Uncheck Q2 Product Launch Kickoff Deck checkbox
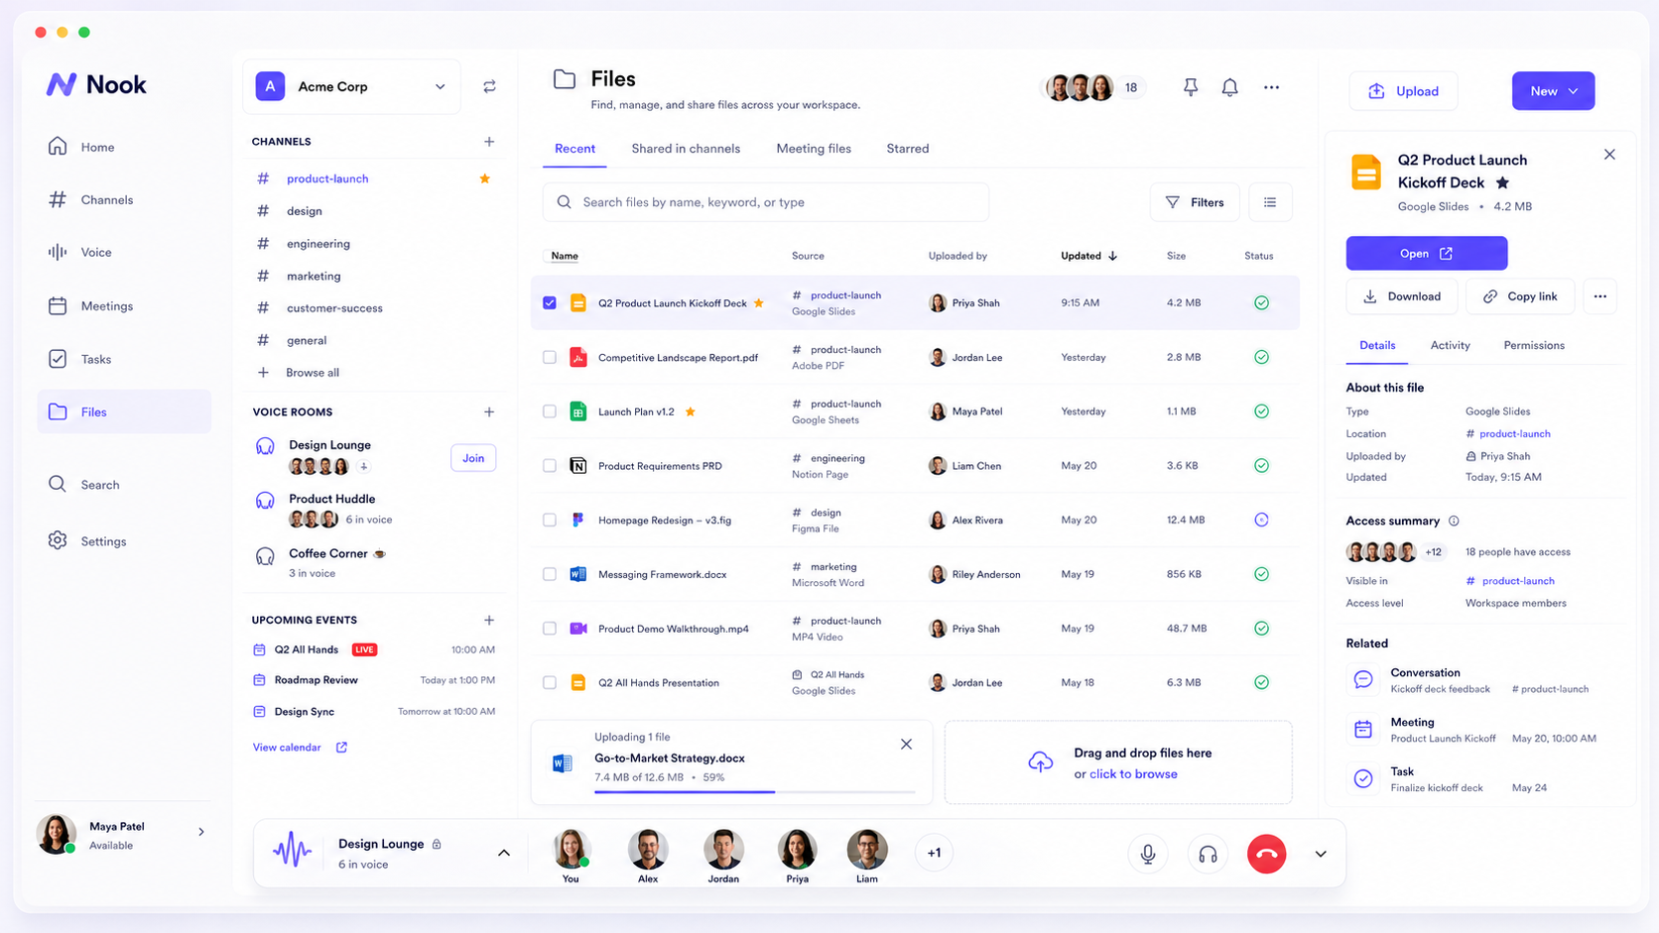Viewport: 1659px width, 933px height. [x=550, y=303]
